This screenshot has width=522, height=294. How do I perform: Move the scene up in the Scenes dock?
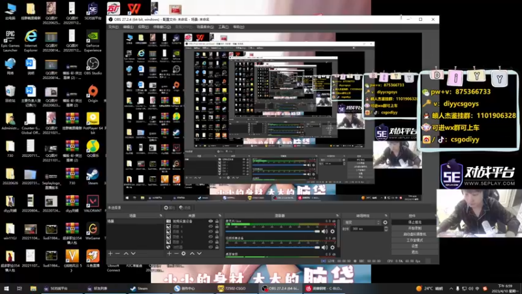click(x=126, y=253)
